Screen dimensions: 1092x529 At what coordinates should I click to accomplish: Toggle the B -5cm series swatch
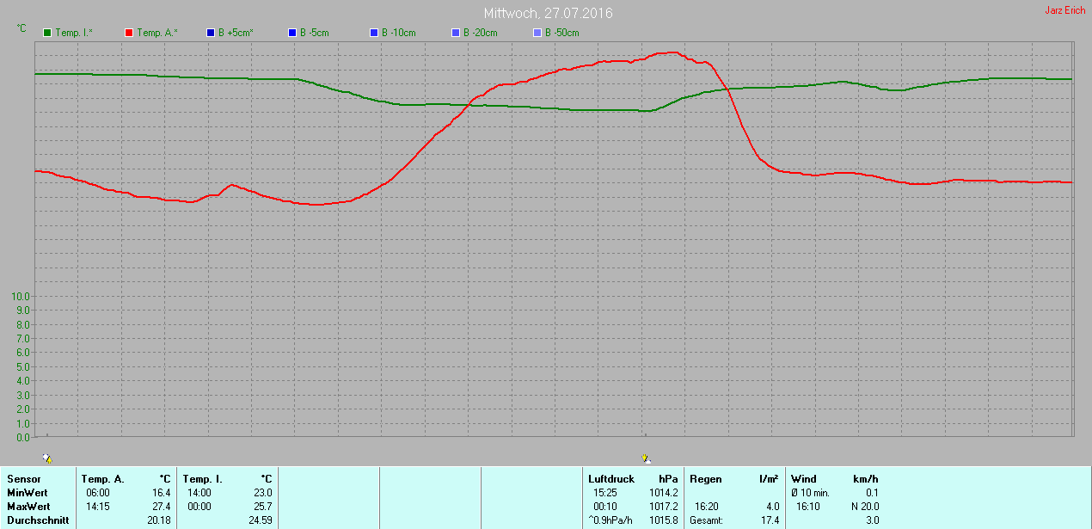(x=292, y=33)
